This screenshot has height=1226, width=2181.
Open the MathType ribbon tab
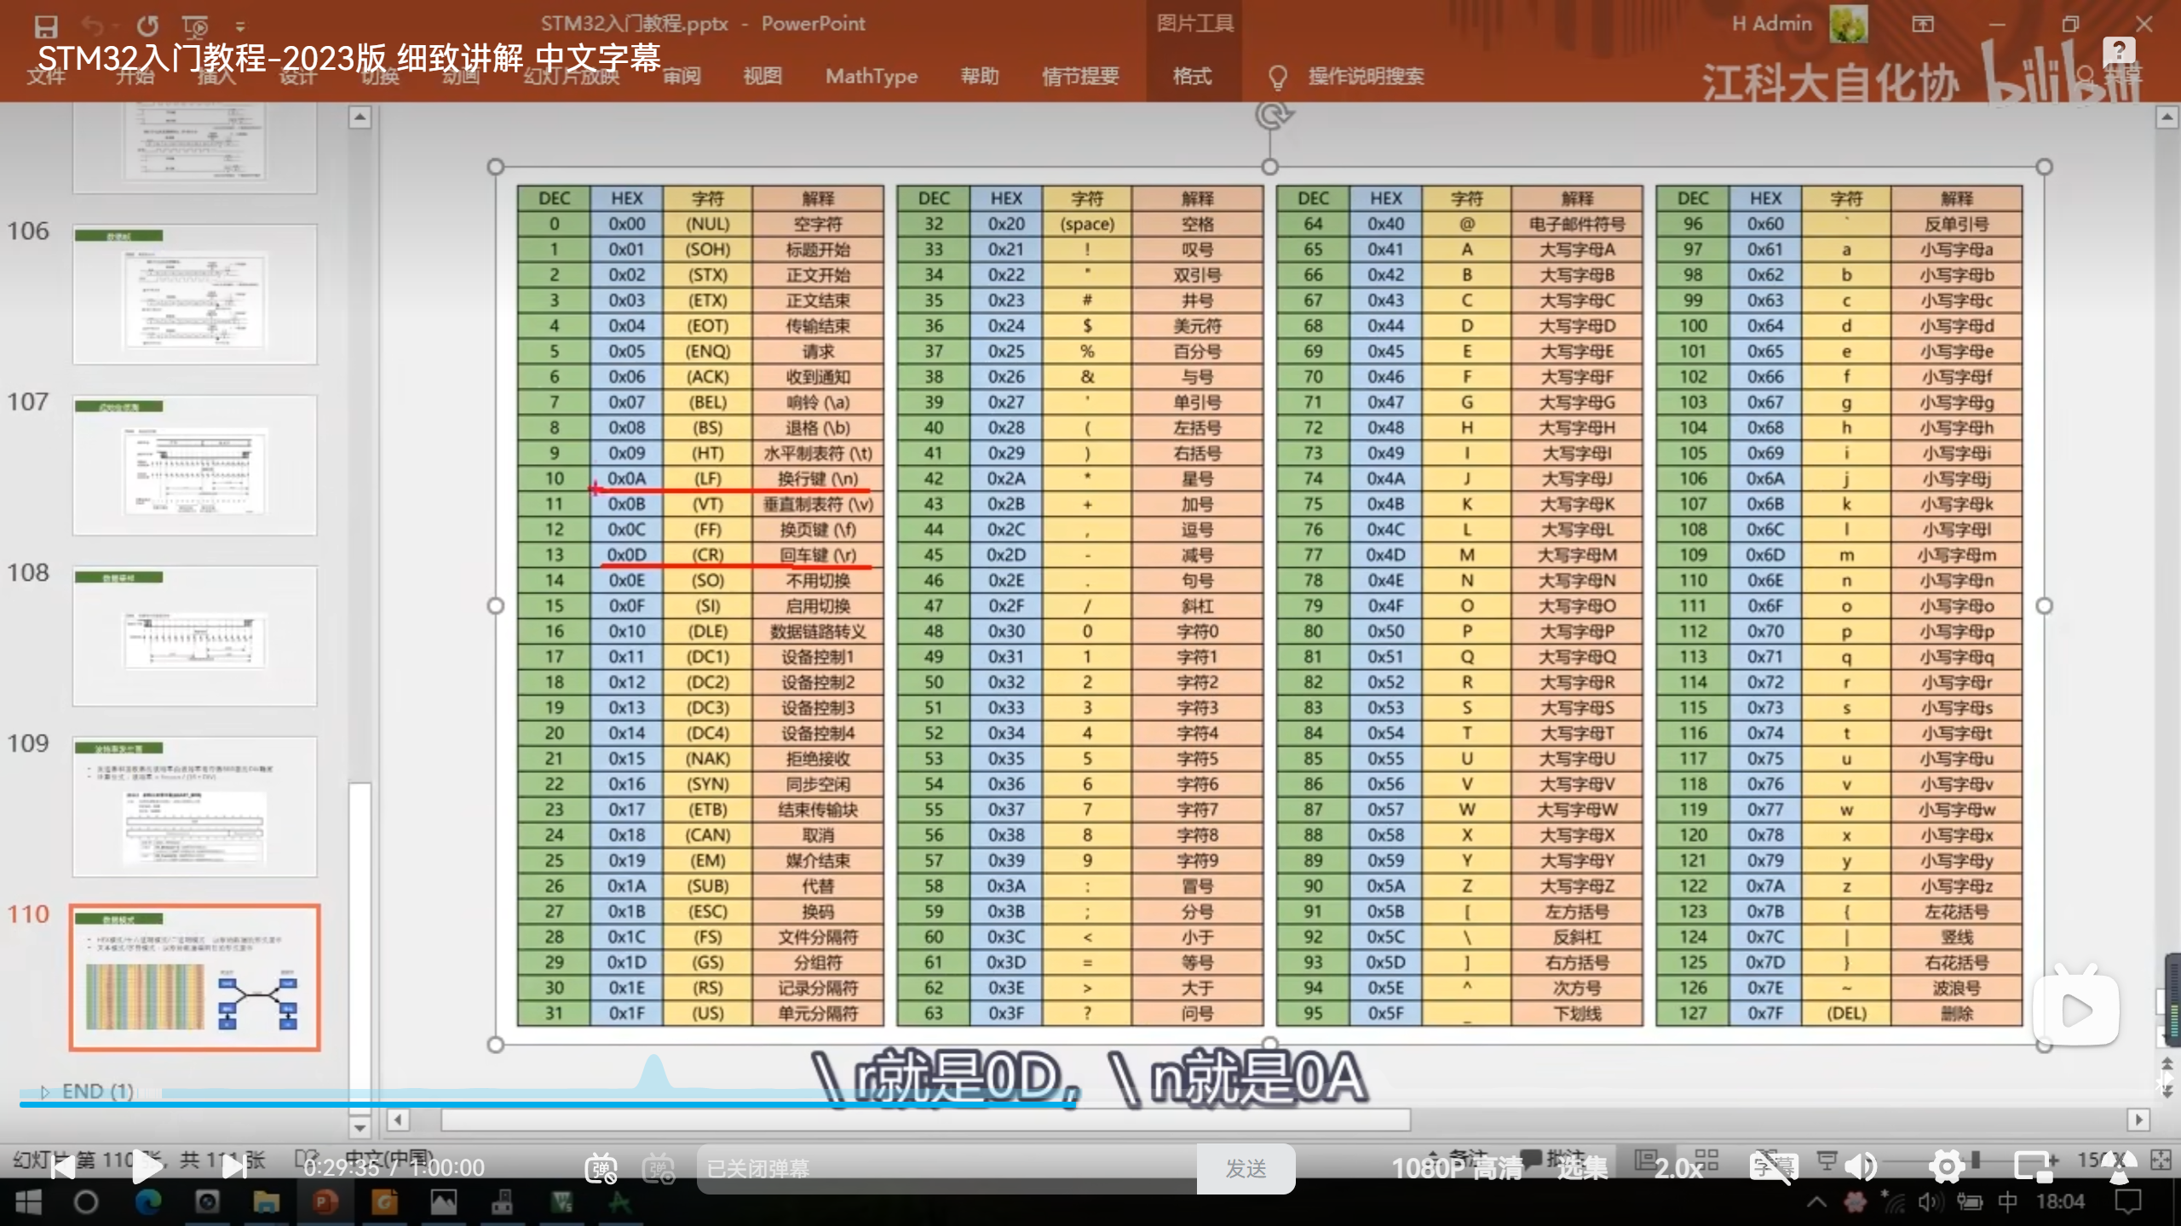tap(871, 76)
